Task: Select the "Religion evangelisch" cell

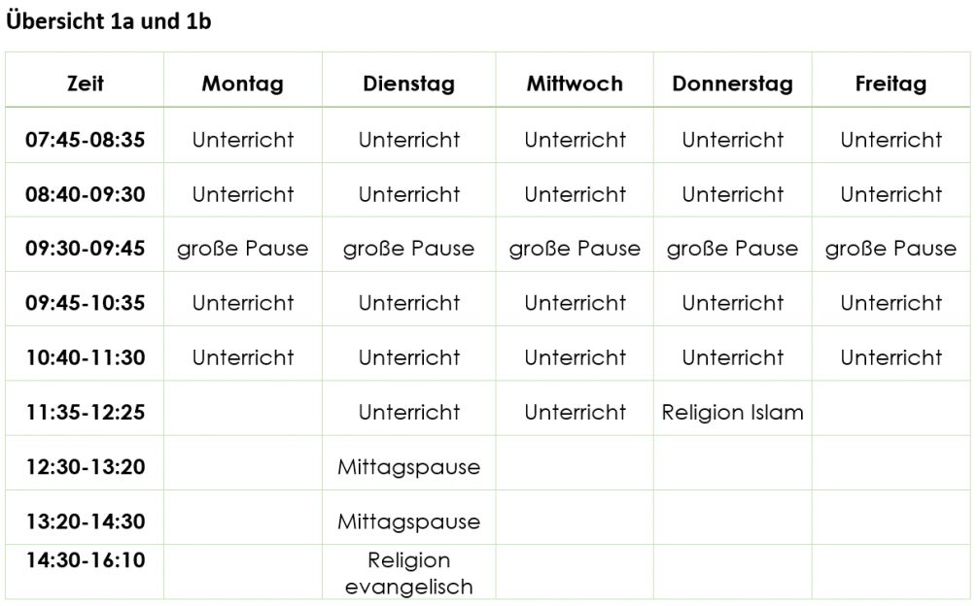Action: (409, 573)
